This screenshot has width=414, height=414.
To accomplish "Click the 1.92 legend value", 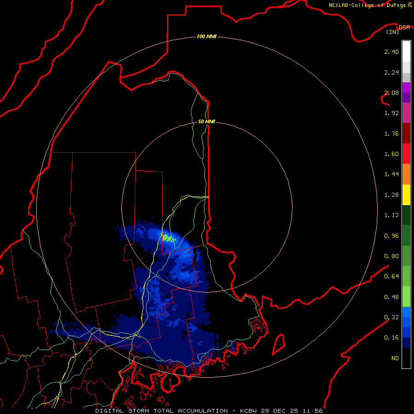I will [x=391, y=113].
